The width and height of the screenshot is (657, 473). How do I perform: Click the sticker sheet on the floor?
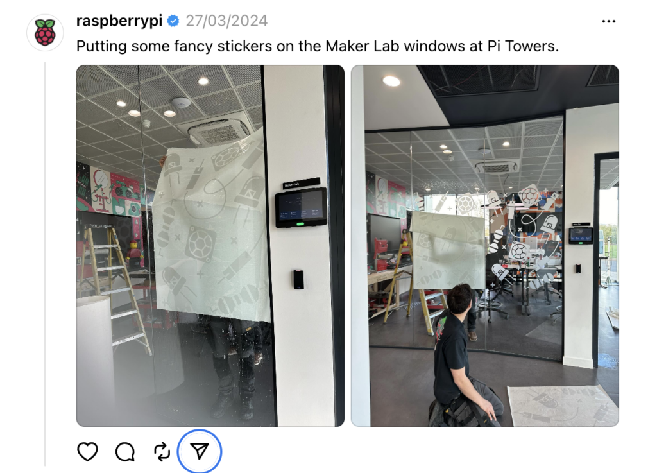point(563,405)
